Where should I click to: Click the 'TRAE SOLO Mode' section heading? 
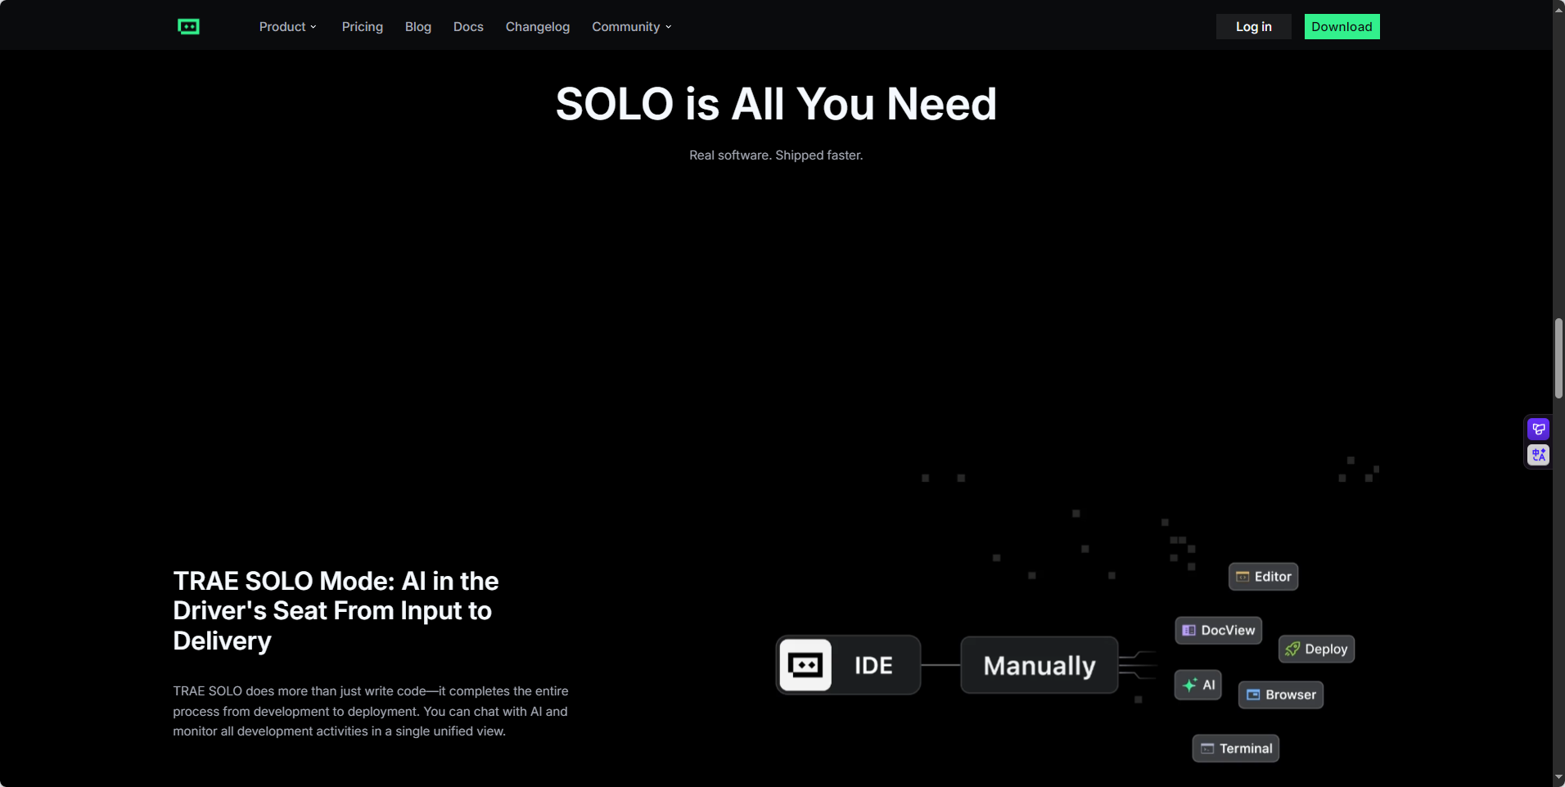336,610
